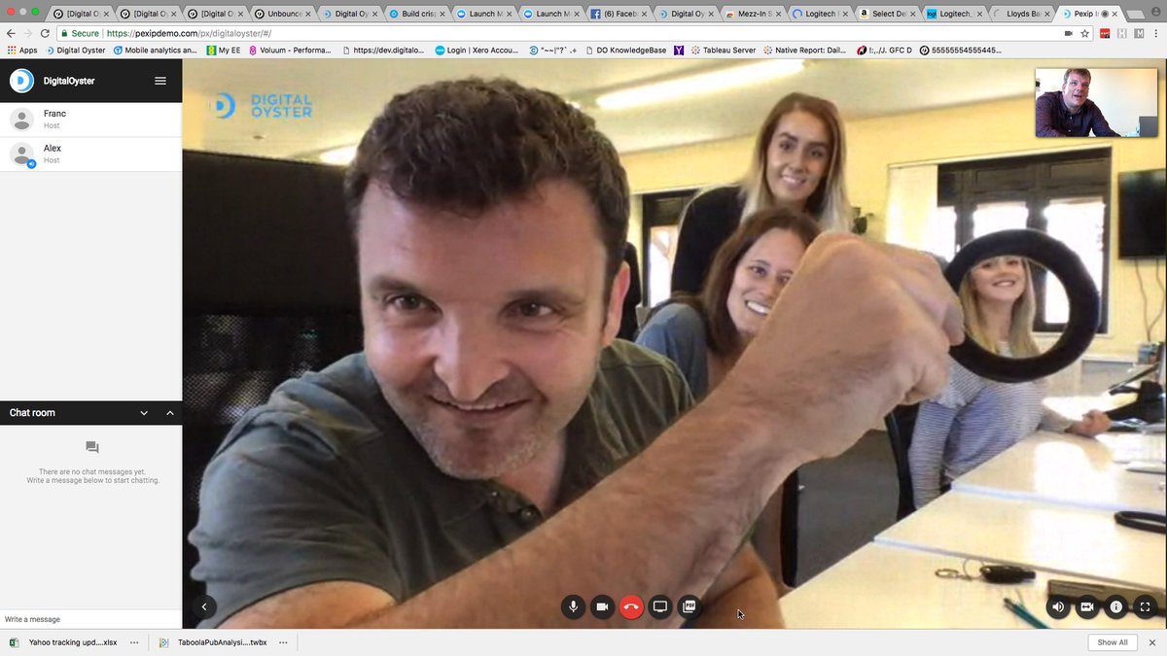
Task: Open the Voluum - Performa... bookmark
Action: 289,50
